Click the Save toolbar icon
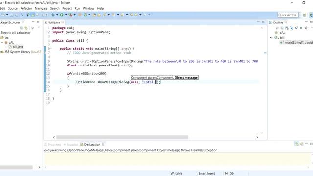Image resolution: width=313 pixels, height=176 pixels. point(12,15)
